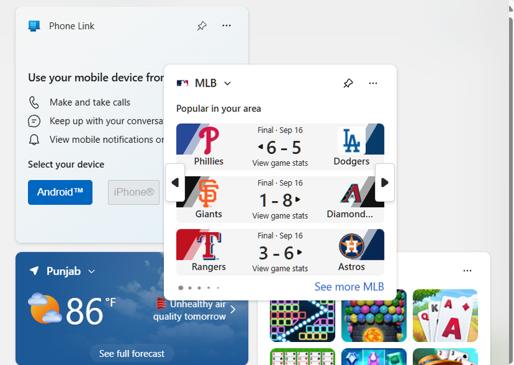This screenshot has height=365, width=514.
Task: Click the conversations chat bubble icon
Action: 35,120
